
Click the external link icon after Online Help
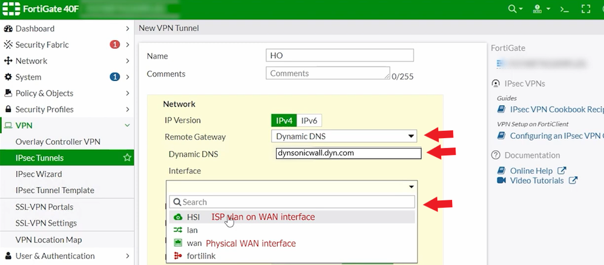click(562, 170)
